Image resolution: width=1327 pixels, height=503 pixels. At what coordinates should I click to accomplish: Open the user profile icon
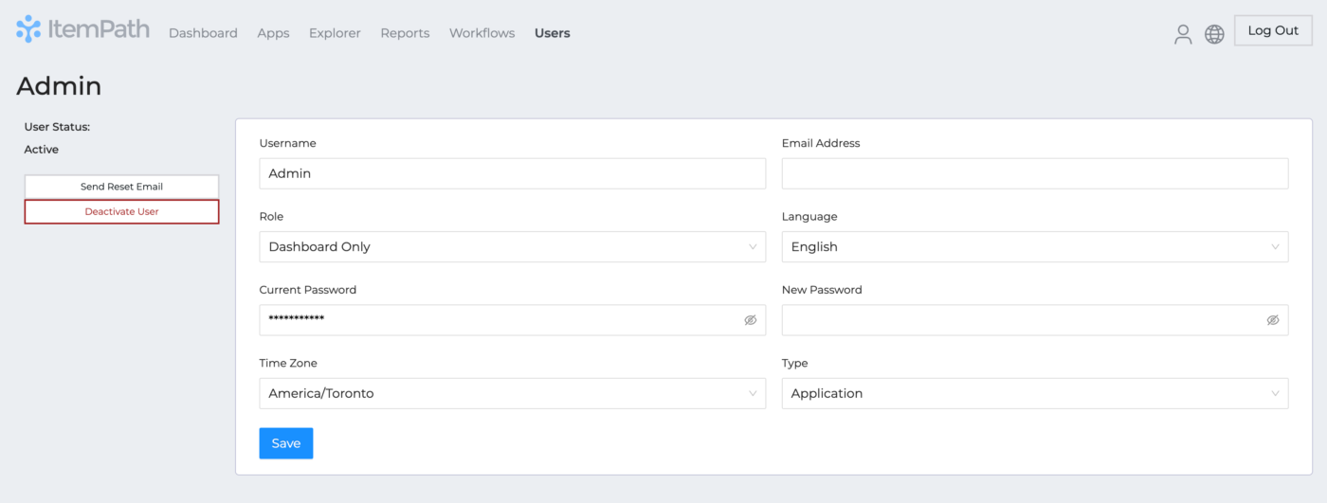(x=1183, y=34)
